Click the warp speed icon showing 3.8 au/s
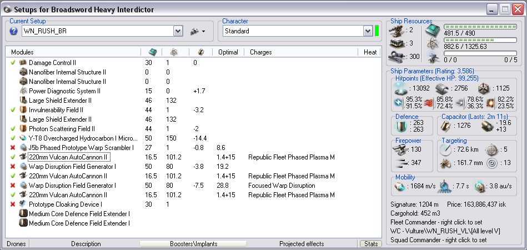The width and height of the screenshot is (527, 250). click(x=480, y=186)
